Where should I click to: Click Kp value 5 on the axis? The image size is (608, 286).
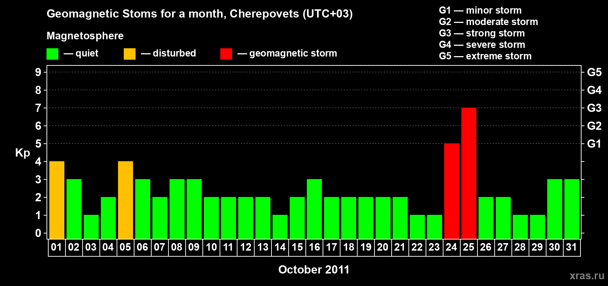[x=38, y=144]
